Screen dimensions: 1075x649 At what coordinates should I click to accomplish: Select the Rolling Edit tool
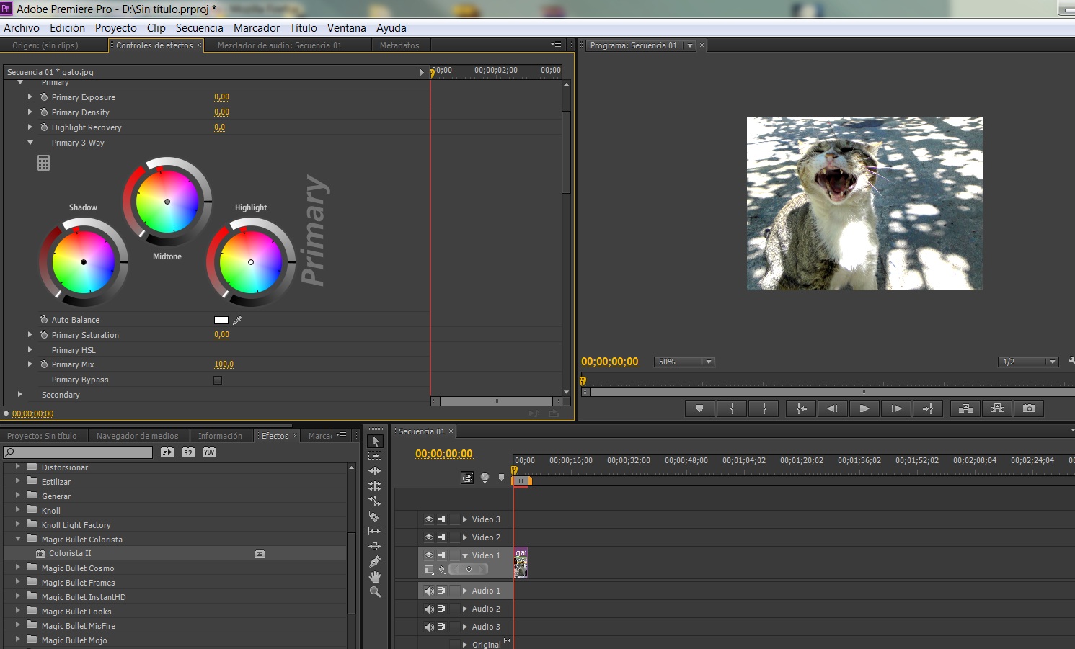[375, 486]
